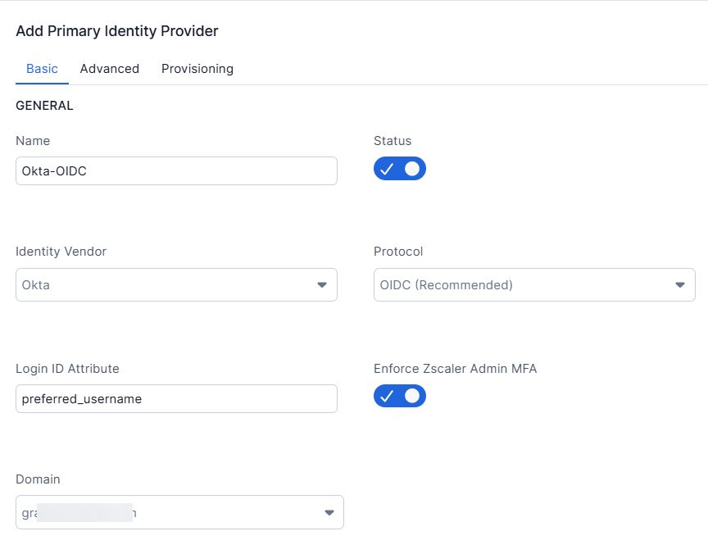Click the Domain dropdown arrow icon
This screenshot has height=554, width=708.
[x=329, y=512]
